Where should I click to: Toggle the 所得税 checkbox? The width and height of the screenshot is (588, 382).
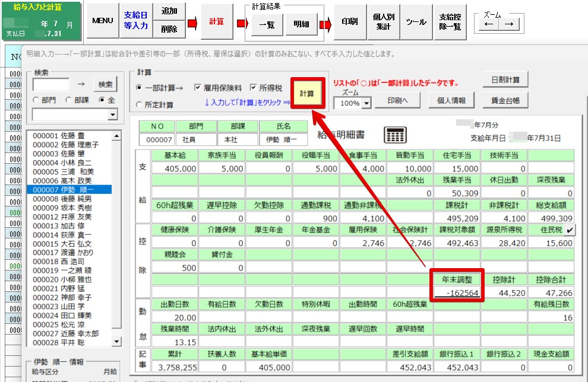[254, 88]
